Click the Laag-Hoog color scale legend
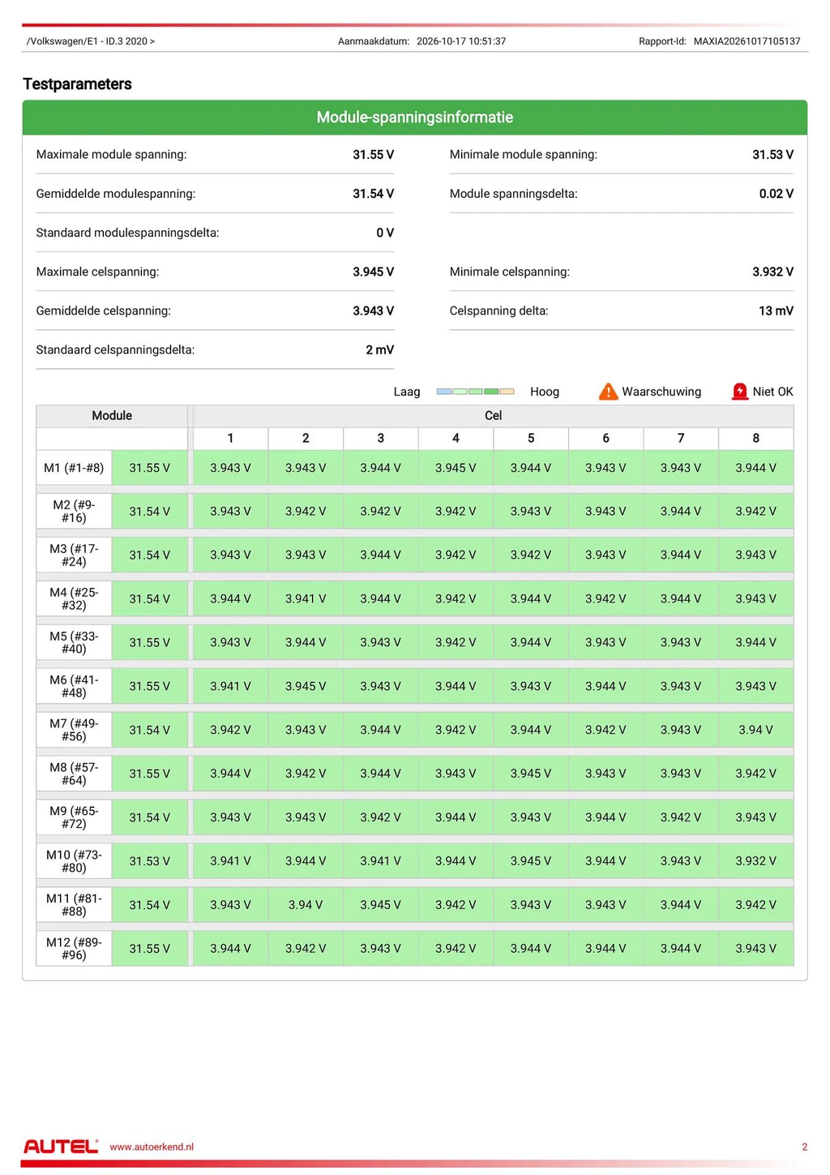830x1175 pixels. coord(475,392)
